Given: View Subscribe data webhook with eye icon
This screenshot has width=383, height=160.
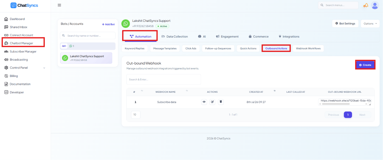Looking at the screenshot, I should pyautogui.click(x=204, y=102).
